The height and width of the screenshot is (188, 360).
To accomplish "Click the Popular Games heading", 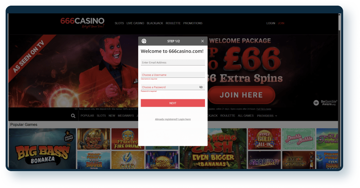I will 24,125.
